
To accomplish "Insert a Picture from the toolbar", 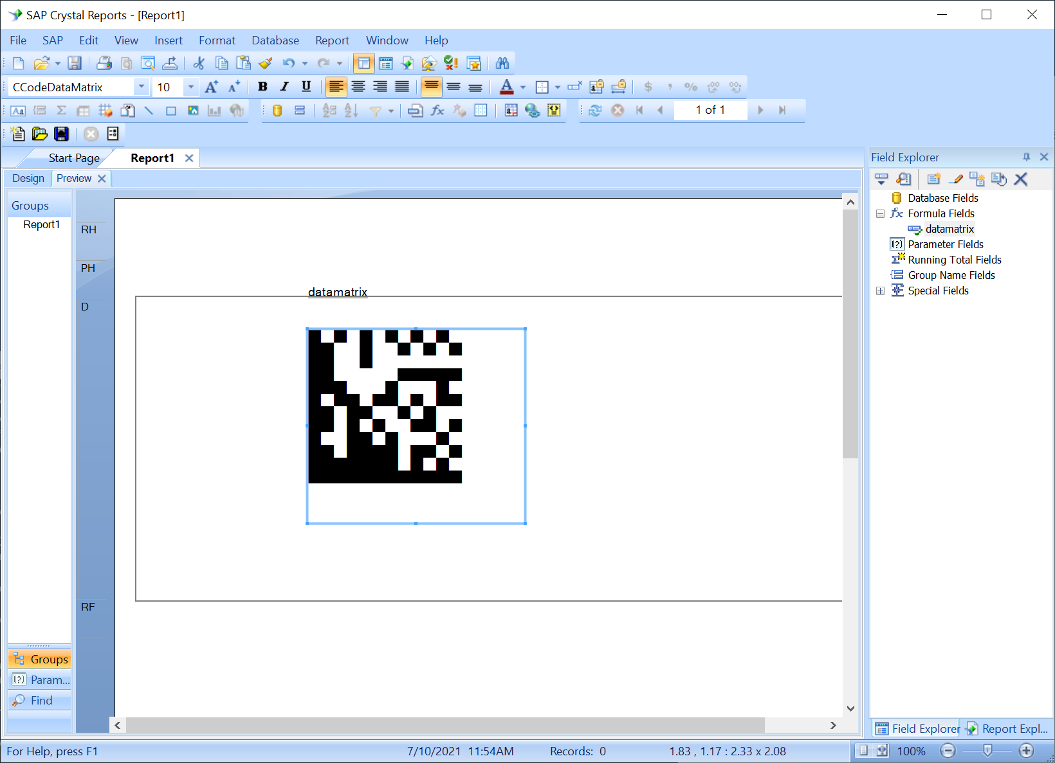I will (192, 111).
